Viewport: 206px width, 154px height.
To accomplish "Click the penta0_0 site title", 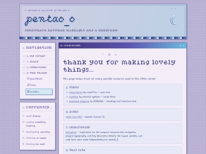I will [x=50, y=20].
